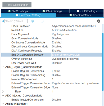Open Asynchronous clock mode divided by 1 value
104x106 pixels.
coord(74,26)
